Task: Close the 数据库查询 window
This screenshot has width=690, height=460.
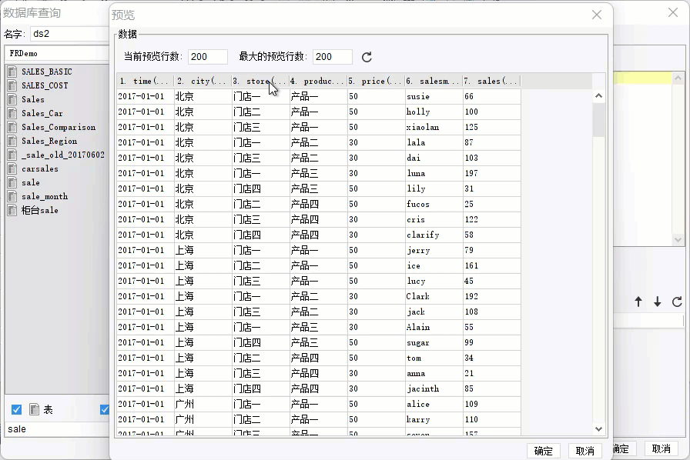Action: [x=673, y=12]
